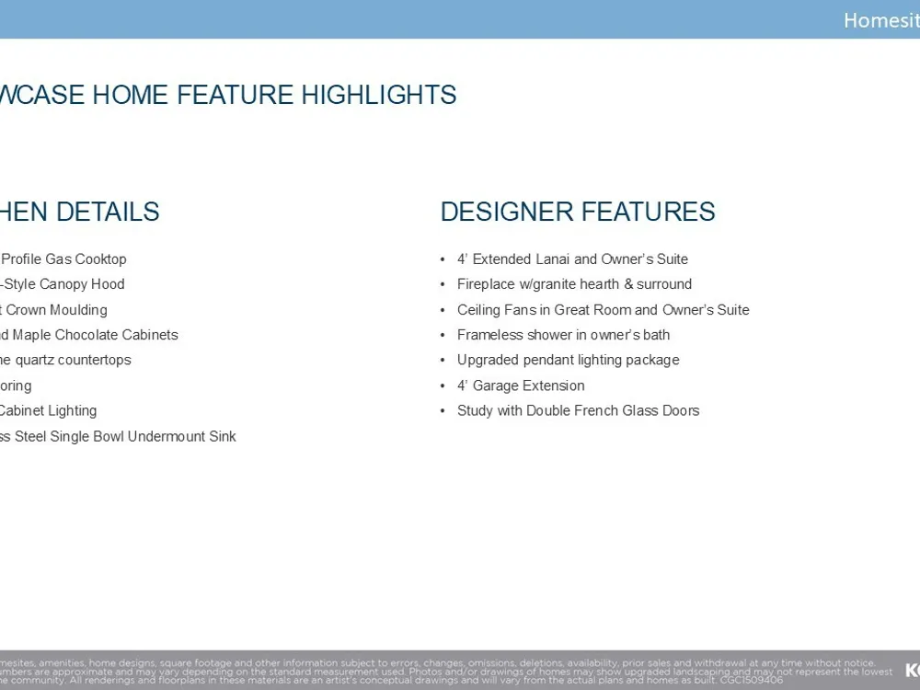
Task: Click the Crown Moulding bullet text
Action: tap(54, 310)
